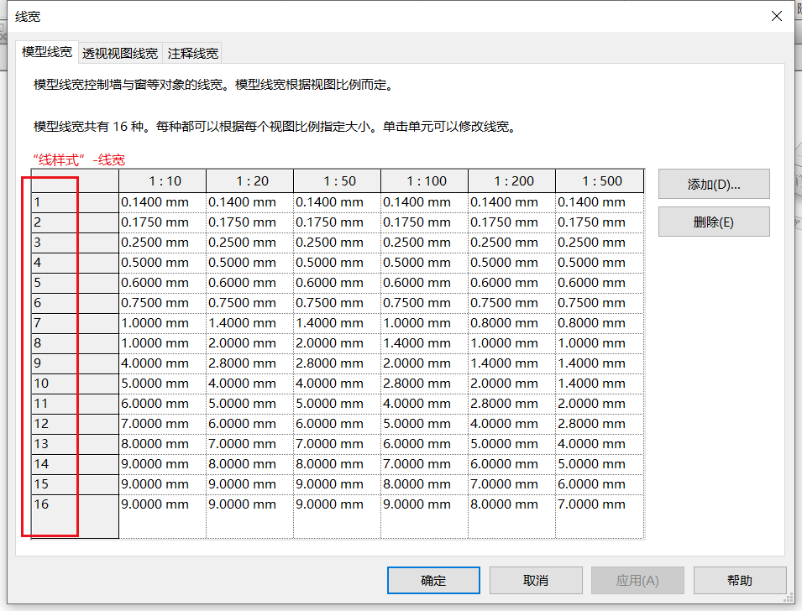Click row 10 value 5.0000 mm under 1 : 10

coord(163,384)
